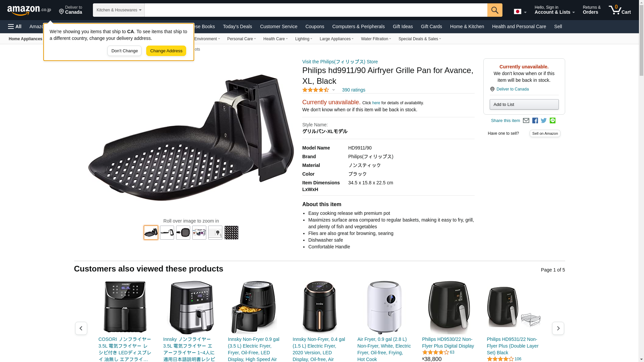Share this item on Twitter

pos(544,121)
